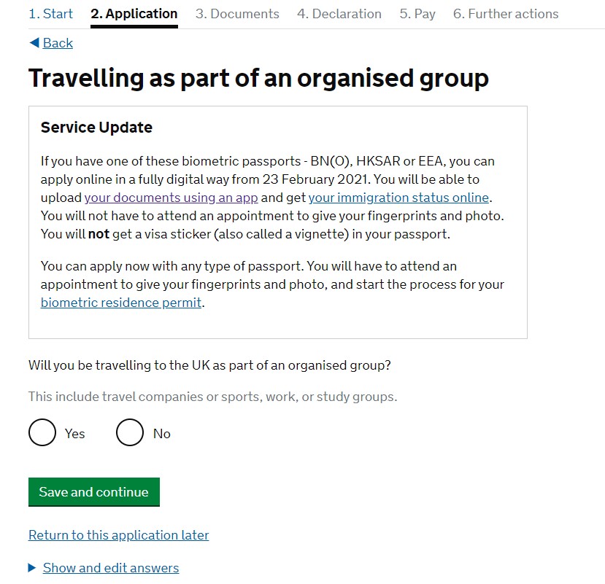Click the Service Update heading
Screen dimensions: 605x584
96,128
